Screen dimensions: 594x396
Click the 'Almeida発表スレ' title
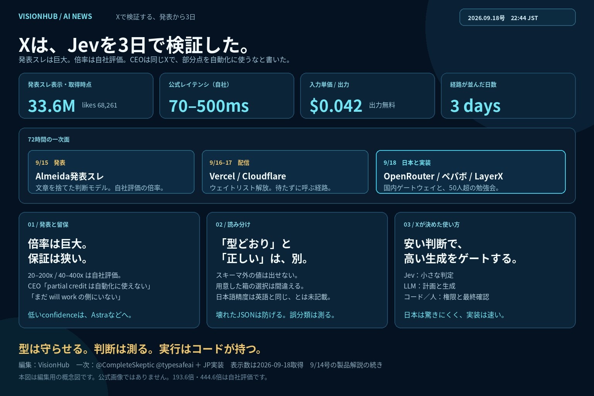click(70, 176)
